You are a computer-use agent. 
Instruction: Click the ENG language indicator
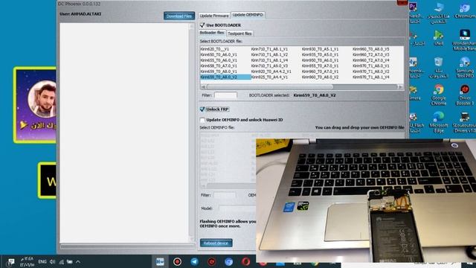click(42, 261)
